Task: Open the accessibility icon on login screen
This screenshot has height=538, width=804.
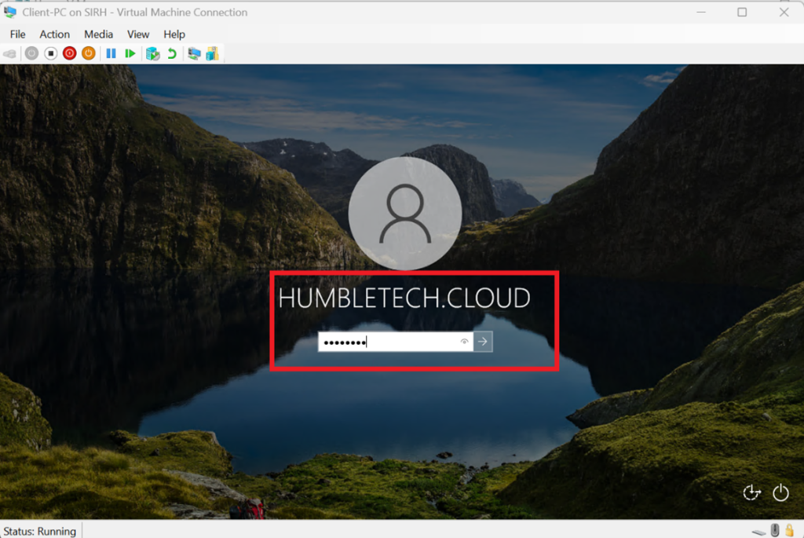Action: [x=751, y=492]
